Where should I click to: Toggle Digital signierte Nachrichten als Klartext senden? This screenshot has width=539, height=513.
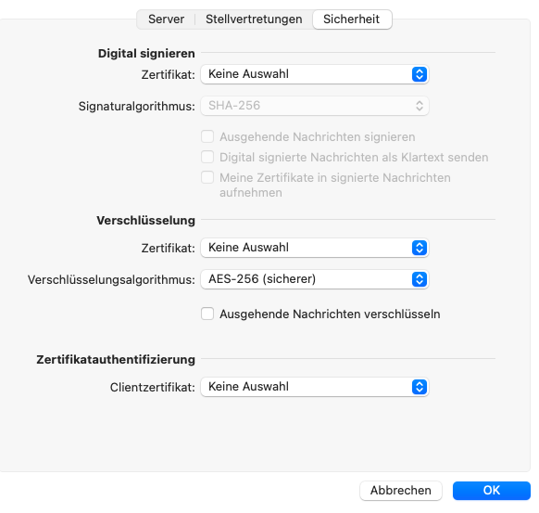[207, 157]
